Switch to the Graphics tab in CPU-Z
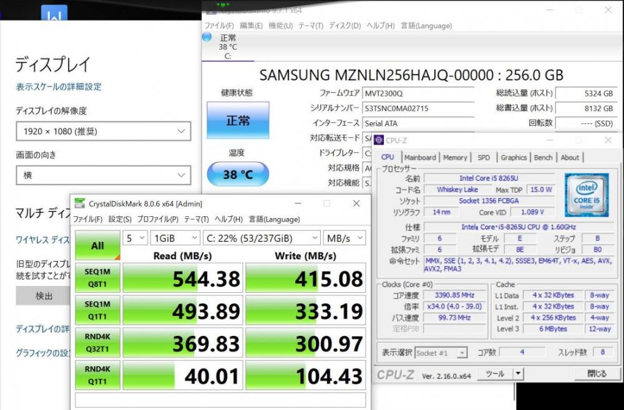The image size is (624, 410). point(514,157)
